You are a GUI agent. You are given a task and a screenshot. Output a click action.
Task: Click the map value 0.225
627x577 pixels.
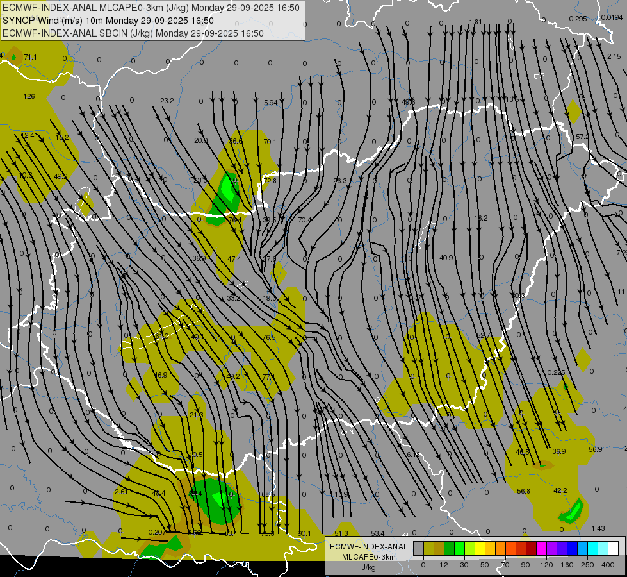point(556,372)
